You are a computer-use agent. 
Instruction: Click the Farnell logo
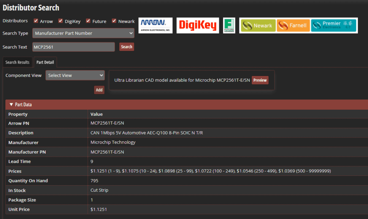pos(293,25)
